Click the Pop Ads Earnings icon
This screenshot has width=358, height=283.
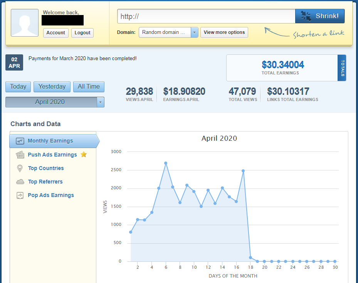pyautogui.click(x=20, y=195)
